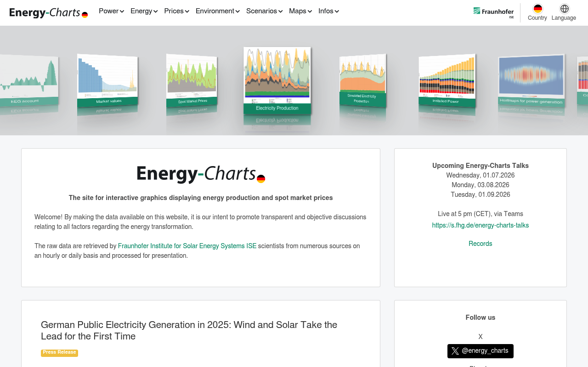The height and width of the screenshot is (367, 588).
Task: Select the Market values carousel card
Action: [x=107, y=81]
